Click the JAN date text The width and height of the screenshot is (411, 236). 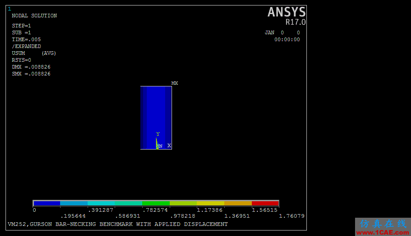pos(269,32)
